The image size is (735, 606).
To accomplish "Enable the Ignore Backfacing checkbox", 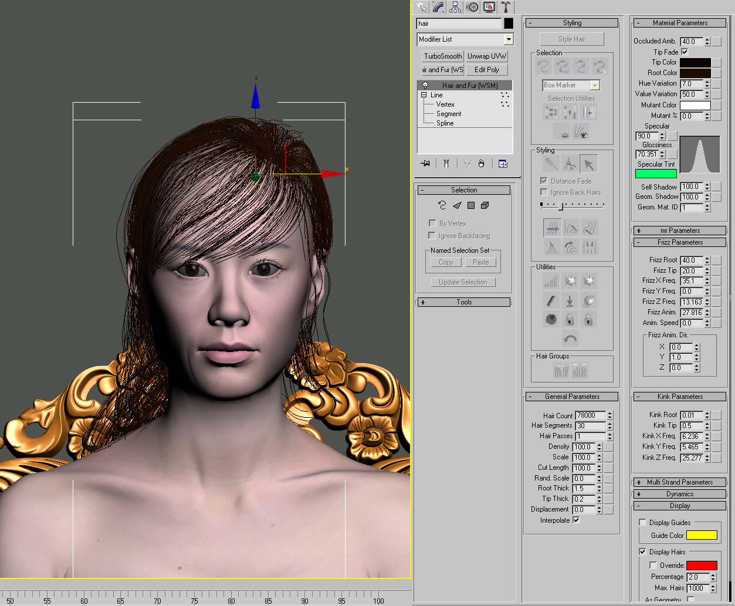I will point(432,235).
